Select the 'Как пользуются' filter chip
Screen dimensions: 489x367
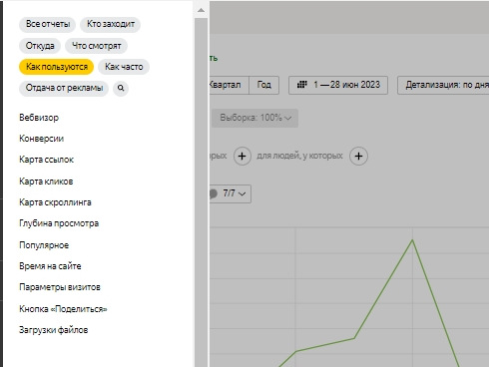click(57, 67)
